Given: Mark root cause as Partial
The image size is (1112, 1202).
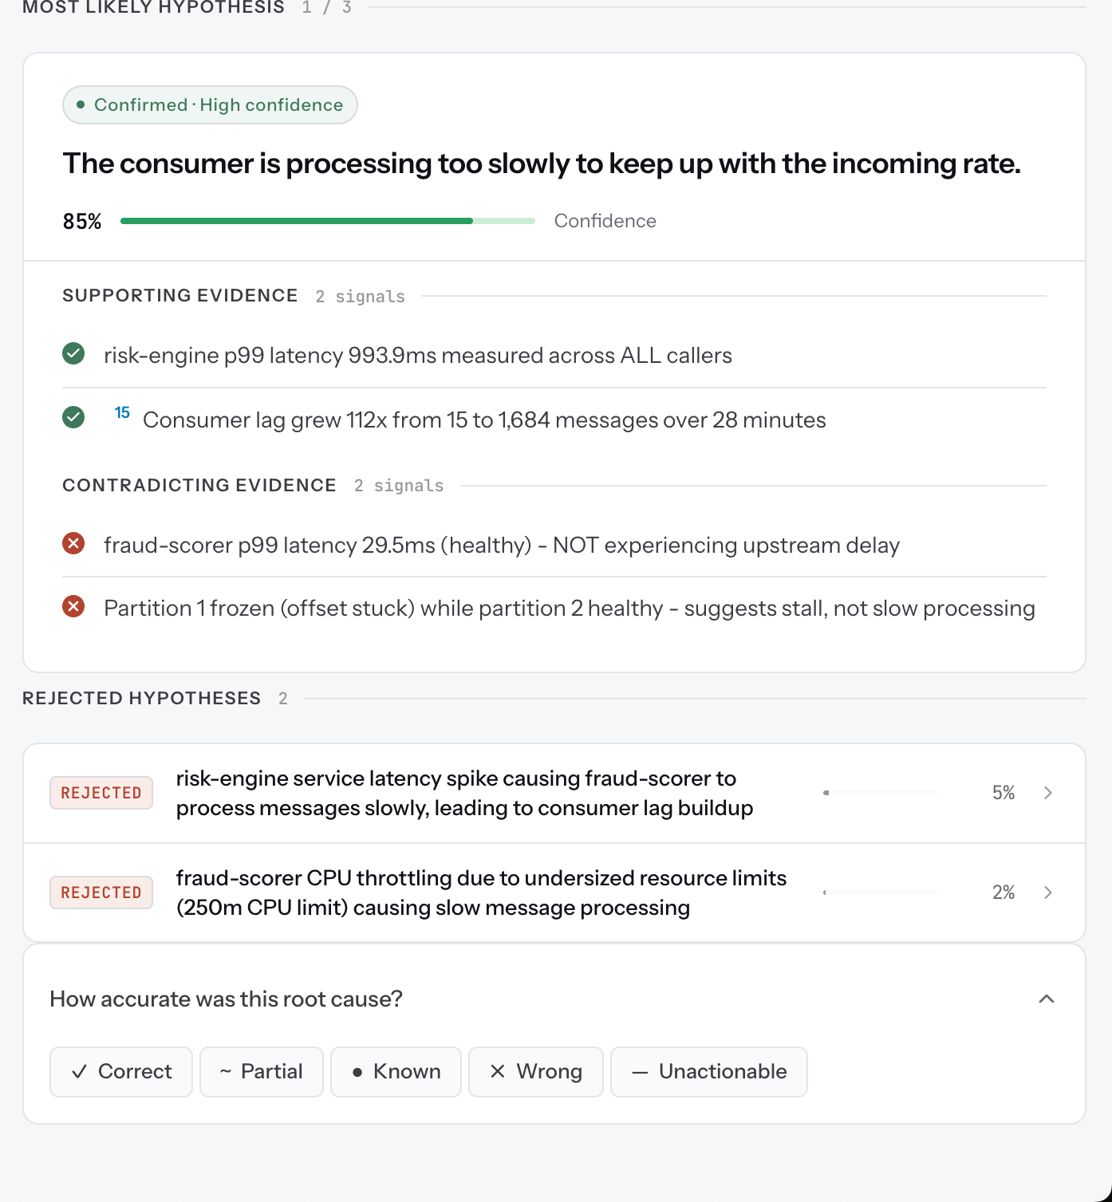Looking at the screenshot, I should click(262, 1071).
